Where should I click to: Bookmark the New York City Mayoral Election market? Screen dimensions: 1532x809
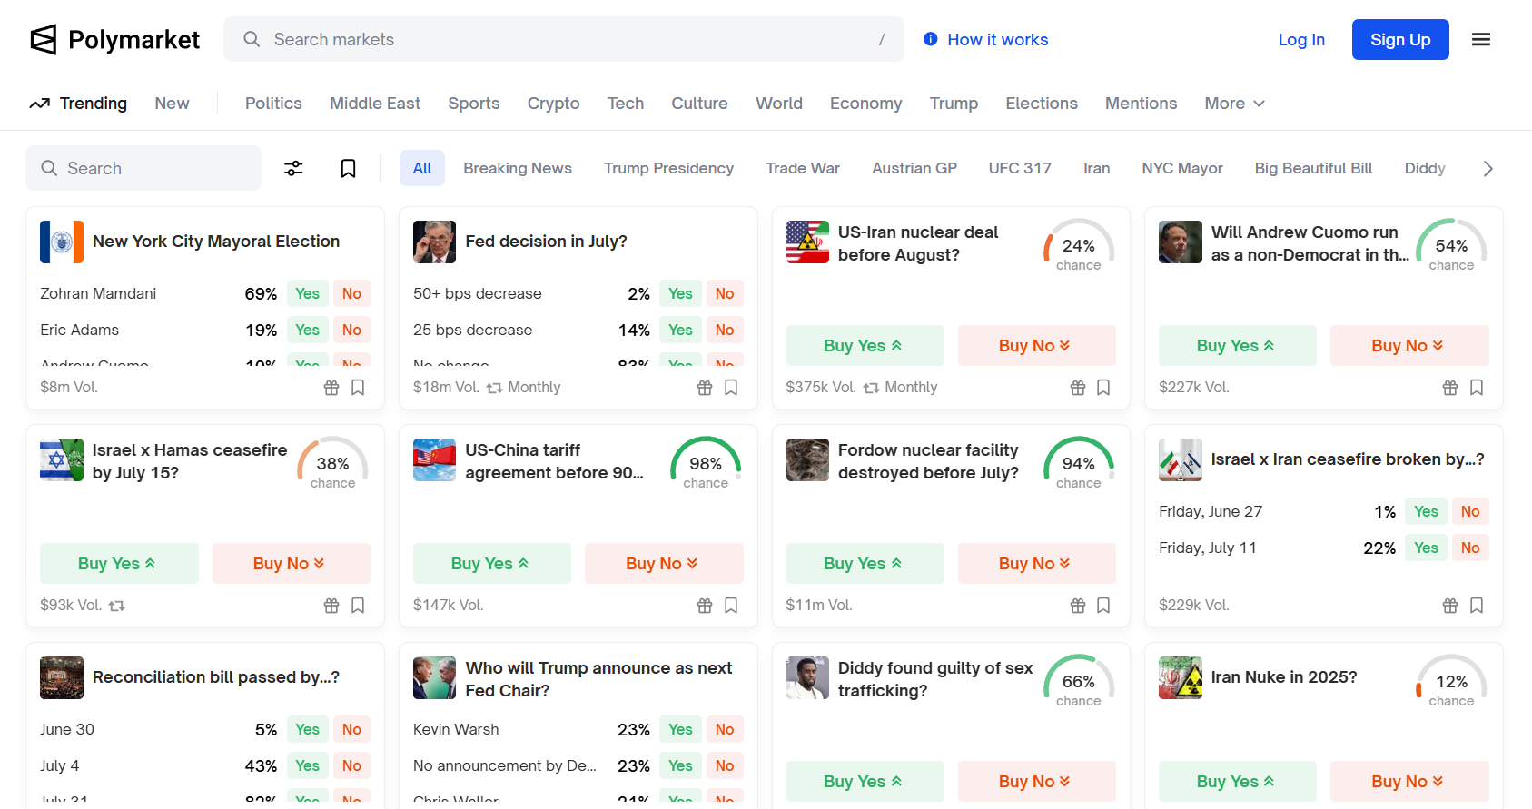[358, 388]
